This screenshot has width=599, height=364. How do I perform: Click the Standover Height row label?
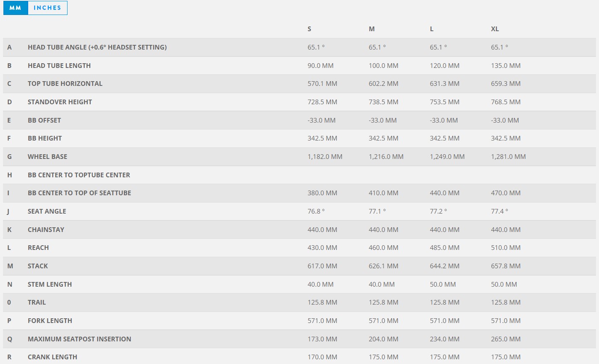[60, 102]
